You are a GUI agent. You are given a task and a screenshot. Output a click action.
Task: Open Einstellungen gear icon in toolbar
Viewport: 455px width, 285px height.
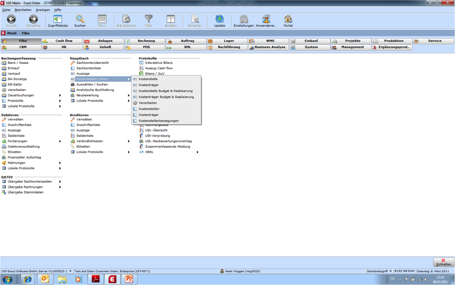pyautogui.click(x=244, y=19)
